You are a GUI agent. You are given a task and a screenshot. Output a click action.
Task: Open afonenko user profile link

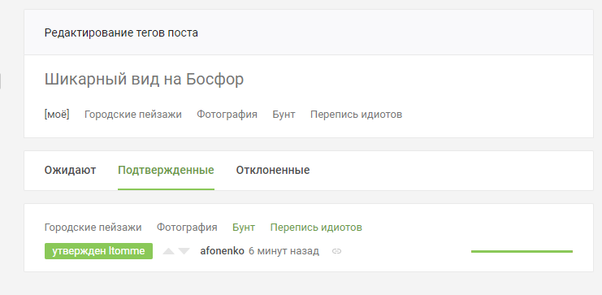(x=222, y=251)
